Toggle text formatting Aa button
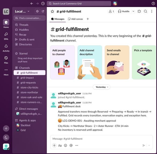Image resolution: width=157 pixels, height=154 pixels. click(60, 145)
